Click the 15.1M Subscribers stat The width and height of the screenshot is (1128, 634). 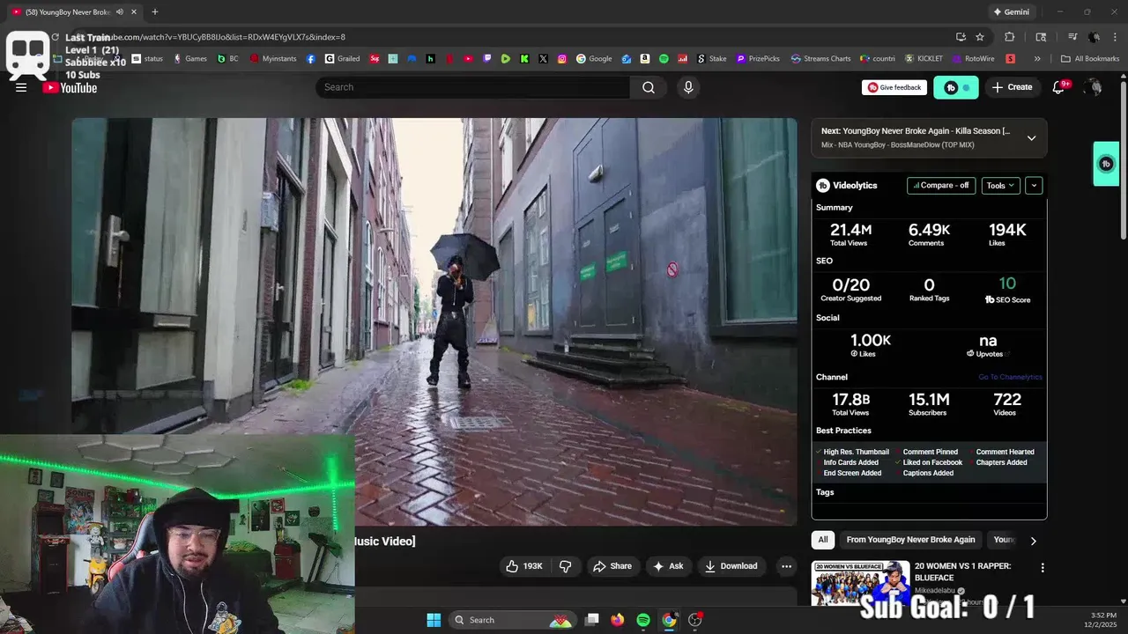[x=928, y=405]
